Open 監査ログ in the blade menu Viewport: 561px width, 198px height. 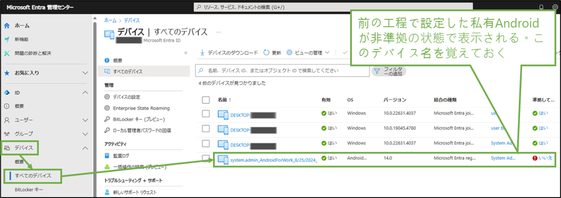[121, 156]
